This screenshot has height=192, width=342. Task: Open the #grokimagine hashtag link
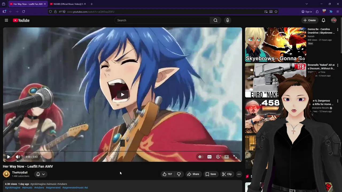13,188
